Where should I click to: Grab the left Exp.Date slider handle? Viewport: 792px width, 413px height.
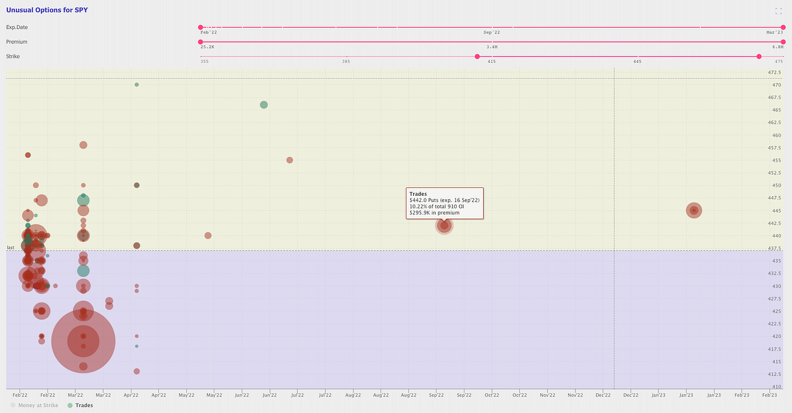click(200, 27)
